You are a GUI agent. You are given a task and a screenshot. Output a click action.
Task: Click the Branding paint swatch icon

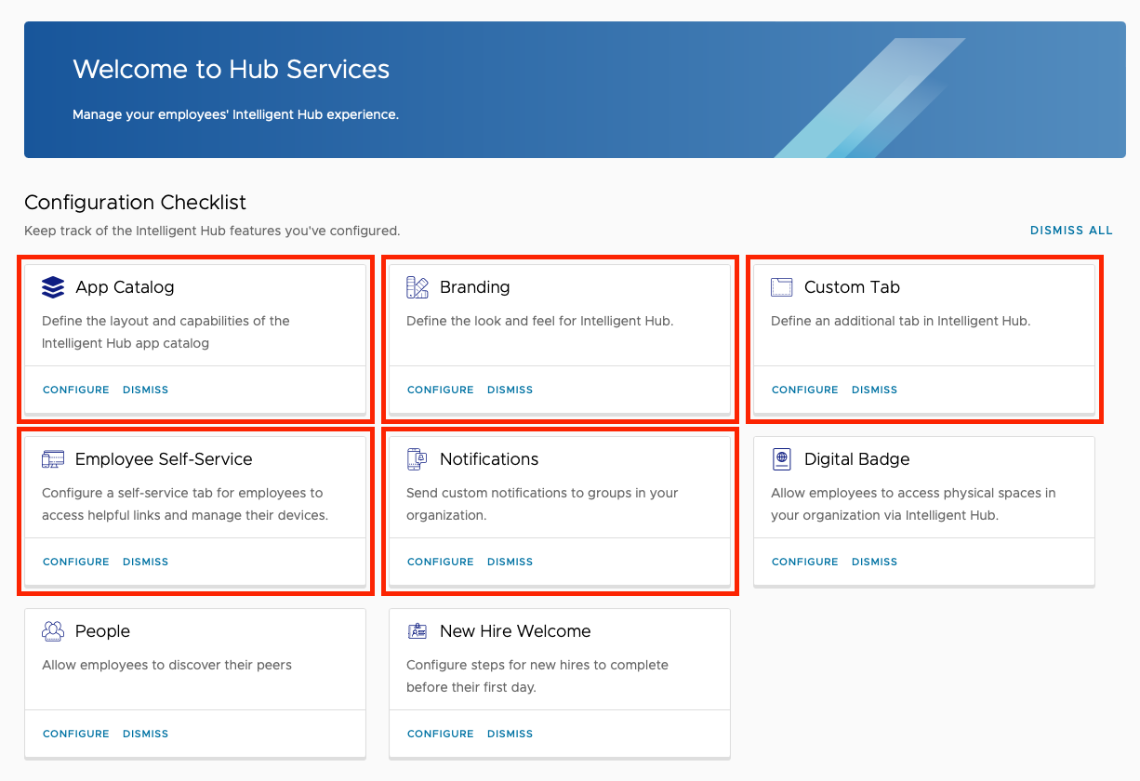[x=418, y=287]
